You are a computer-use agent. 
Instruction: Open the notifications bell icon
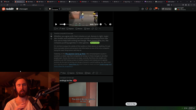tap(155, 9)
